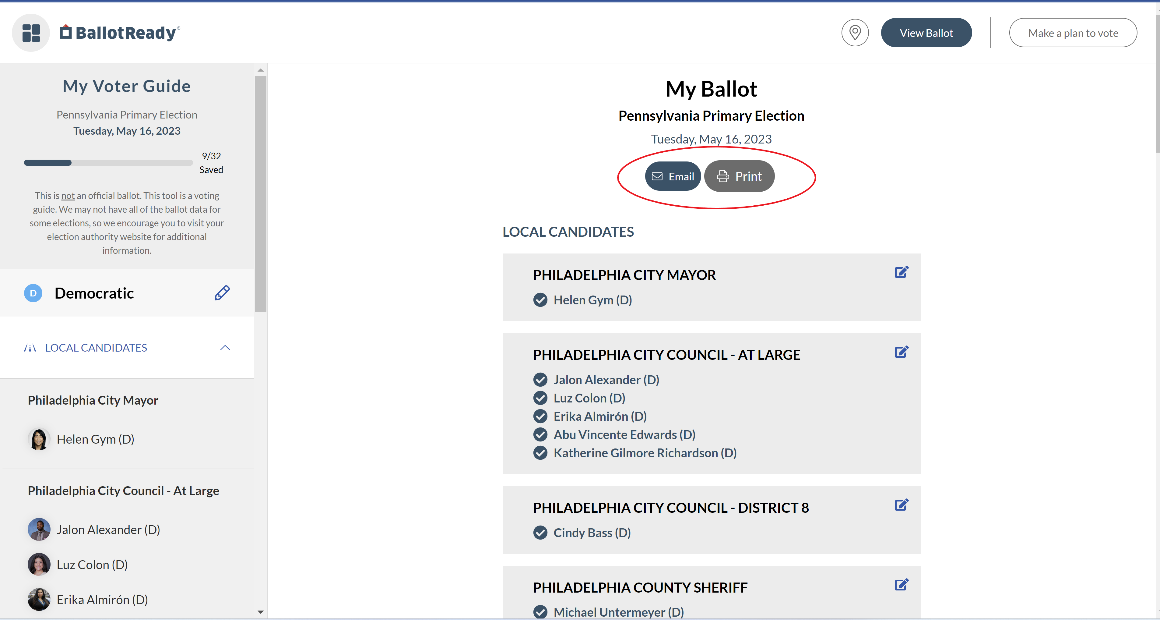The width and height of the screenshot is (1160, 620).
Task: Click the Email ballot button
Action: 673,176
